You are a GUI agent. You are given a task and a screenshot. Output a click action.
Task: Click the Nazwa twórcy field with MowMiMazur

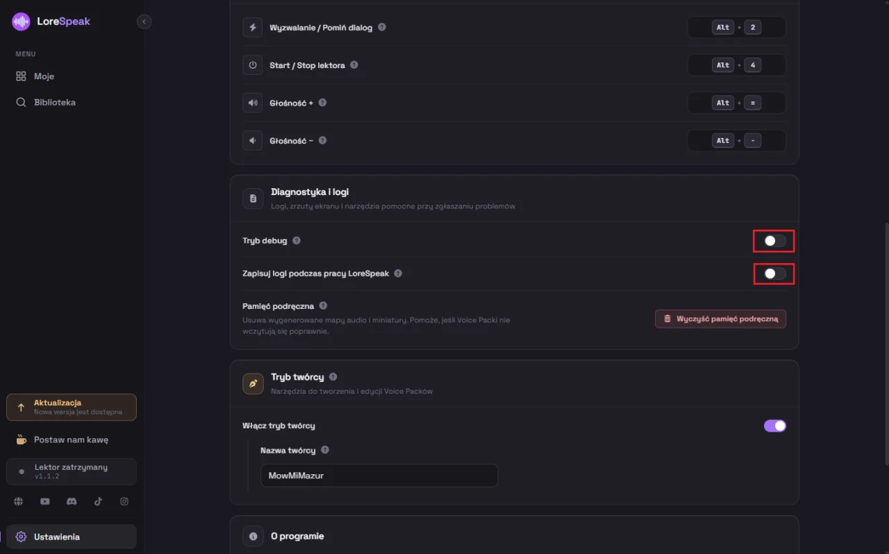(379, 476)
